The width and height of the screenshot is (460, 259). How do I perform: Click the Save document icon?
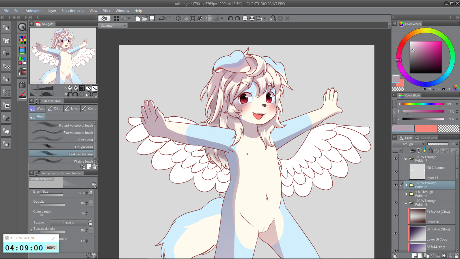click(152, 18)
